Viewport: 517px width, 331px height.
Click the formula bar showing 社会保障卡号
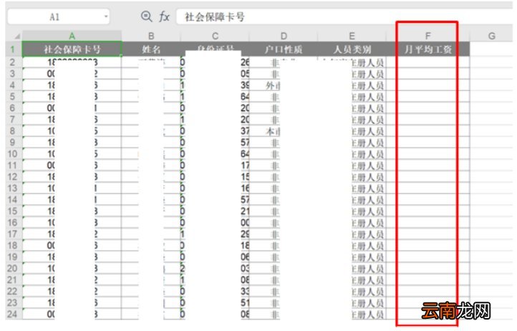344,16
